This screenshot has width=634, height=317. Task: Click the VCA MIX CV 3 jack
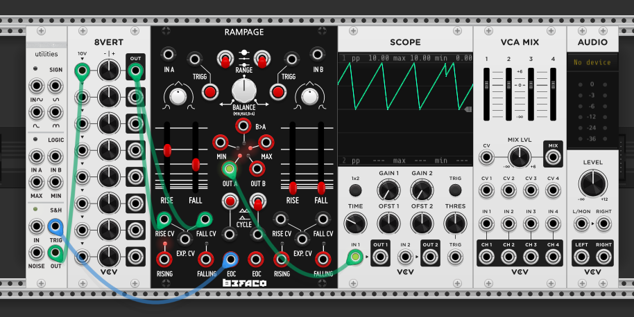(x=531, y=190)
